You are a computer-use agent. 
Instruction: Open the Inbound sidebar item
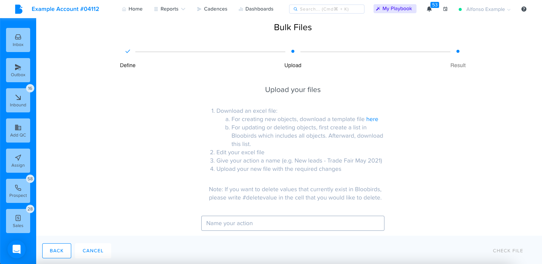tap(18, 100)
